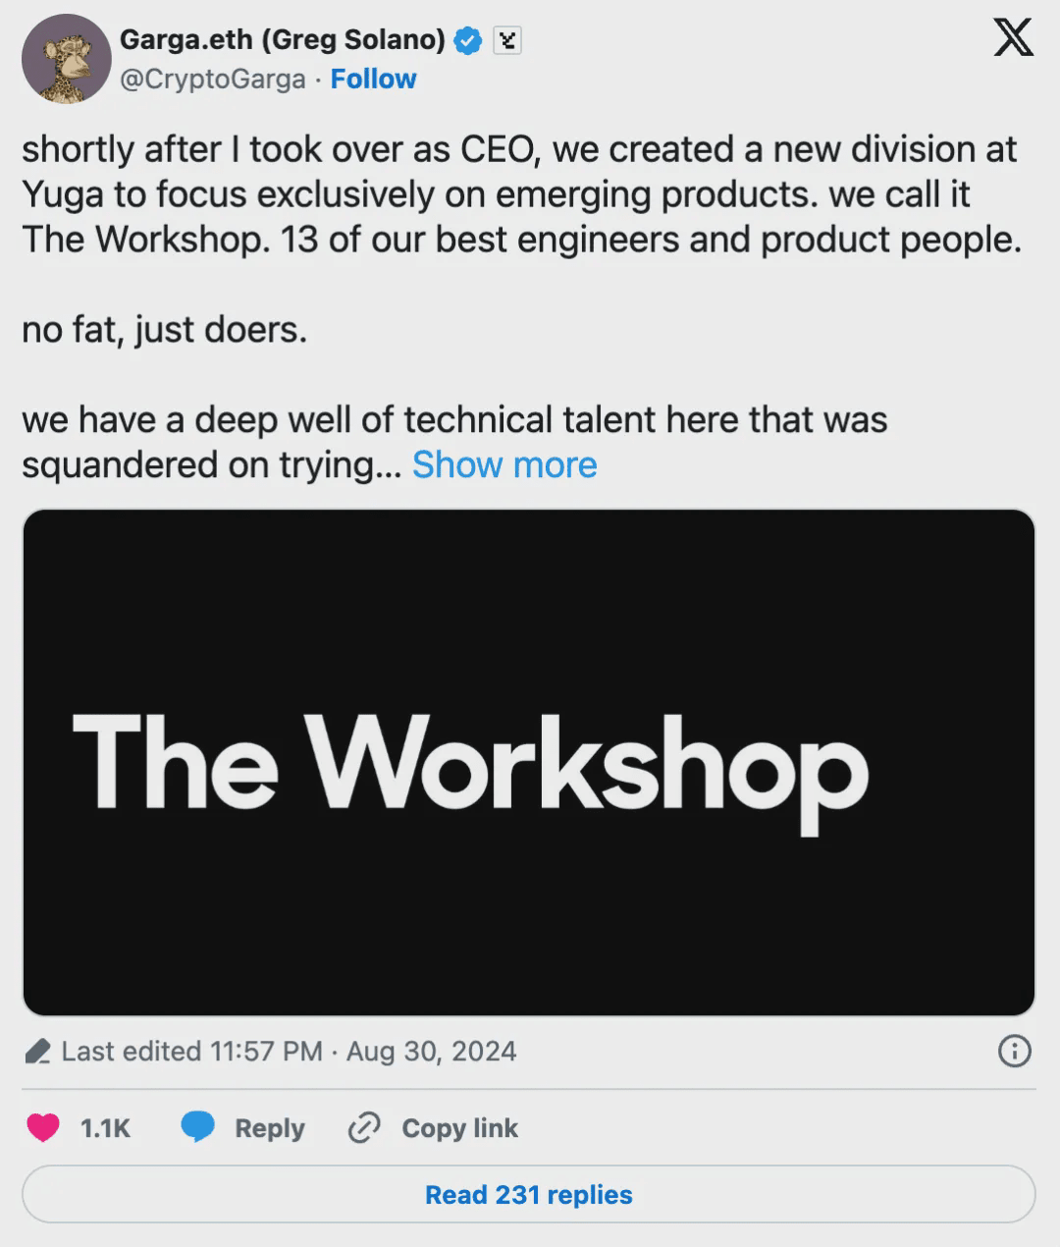
Task: Click the info circle icon
Action: pos(1014,1052)
